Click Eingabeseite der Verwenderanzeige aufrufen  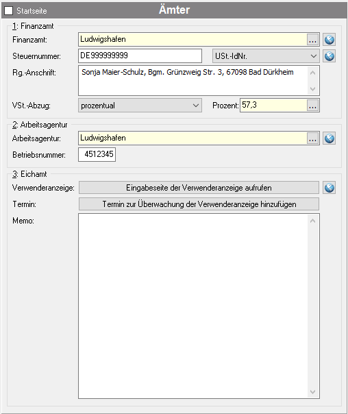click(x=199, y=188)
